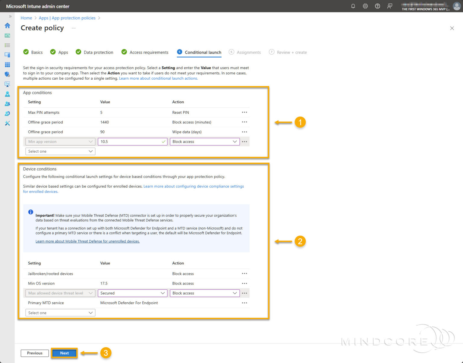The image size is (463, 363).
Task: Open the Dashboard icon in the sidebar
Action: pyautogui.click(x=7, y=35)
